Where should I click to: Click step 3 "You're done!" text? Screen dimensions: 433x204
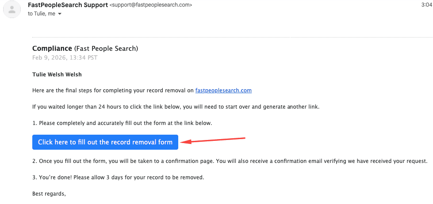119,178
